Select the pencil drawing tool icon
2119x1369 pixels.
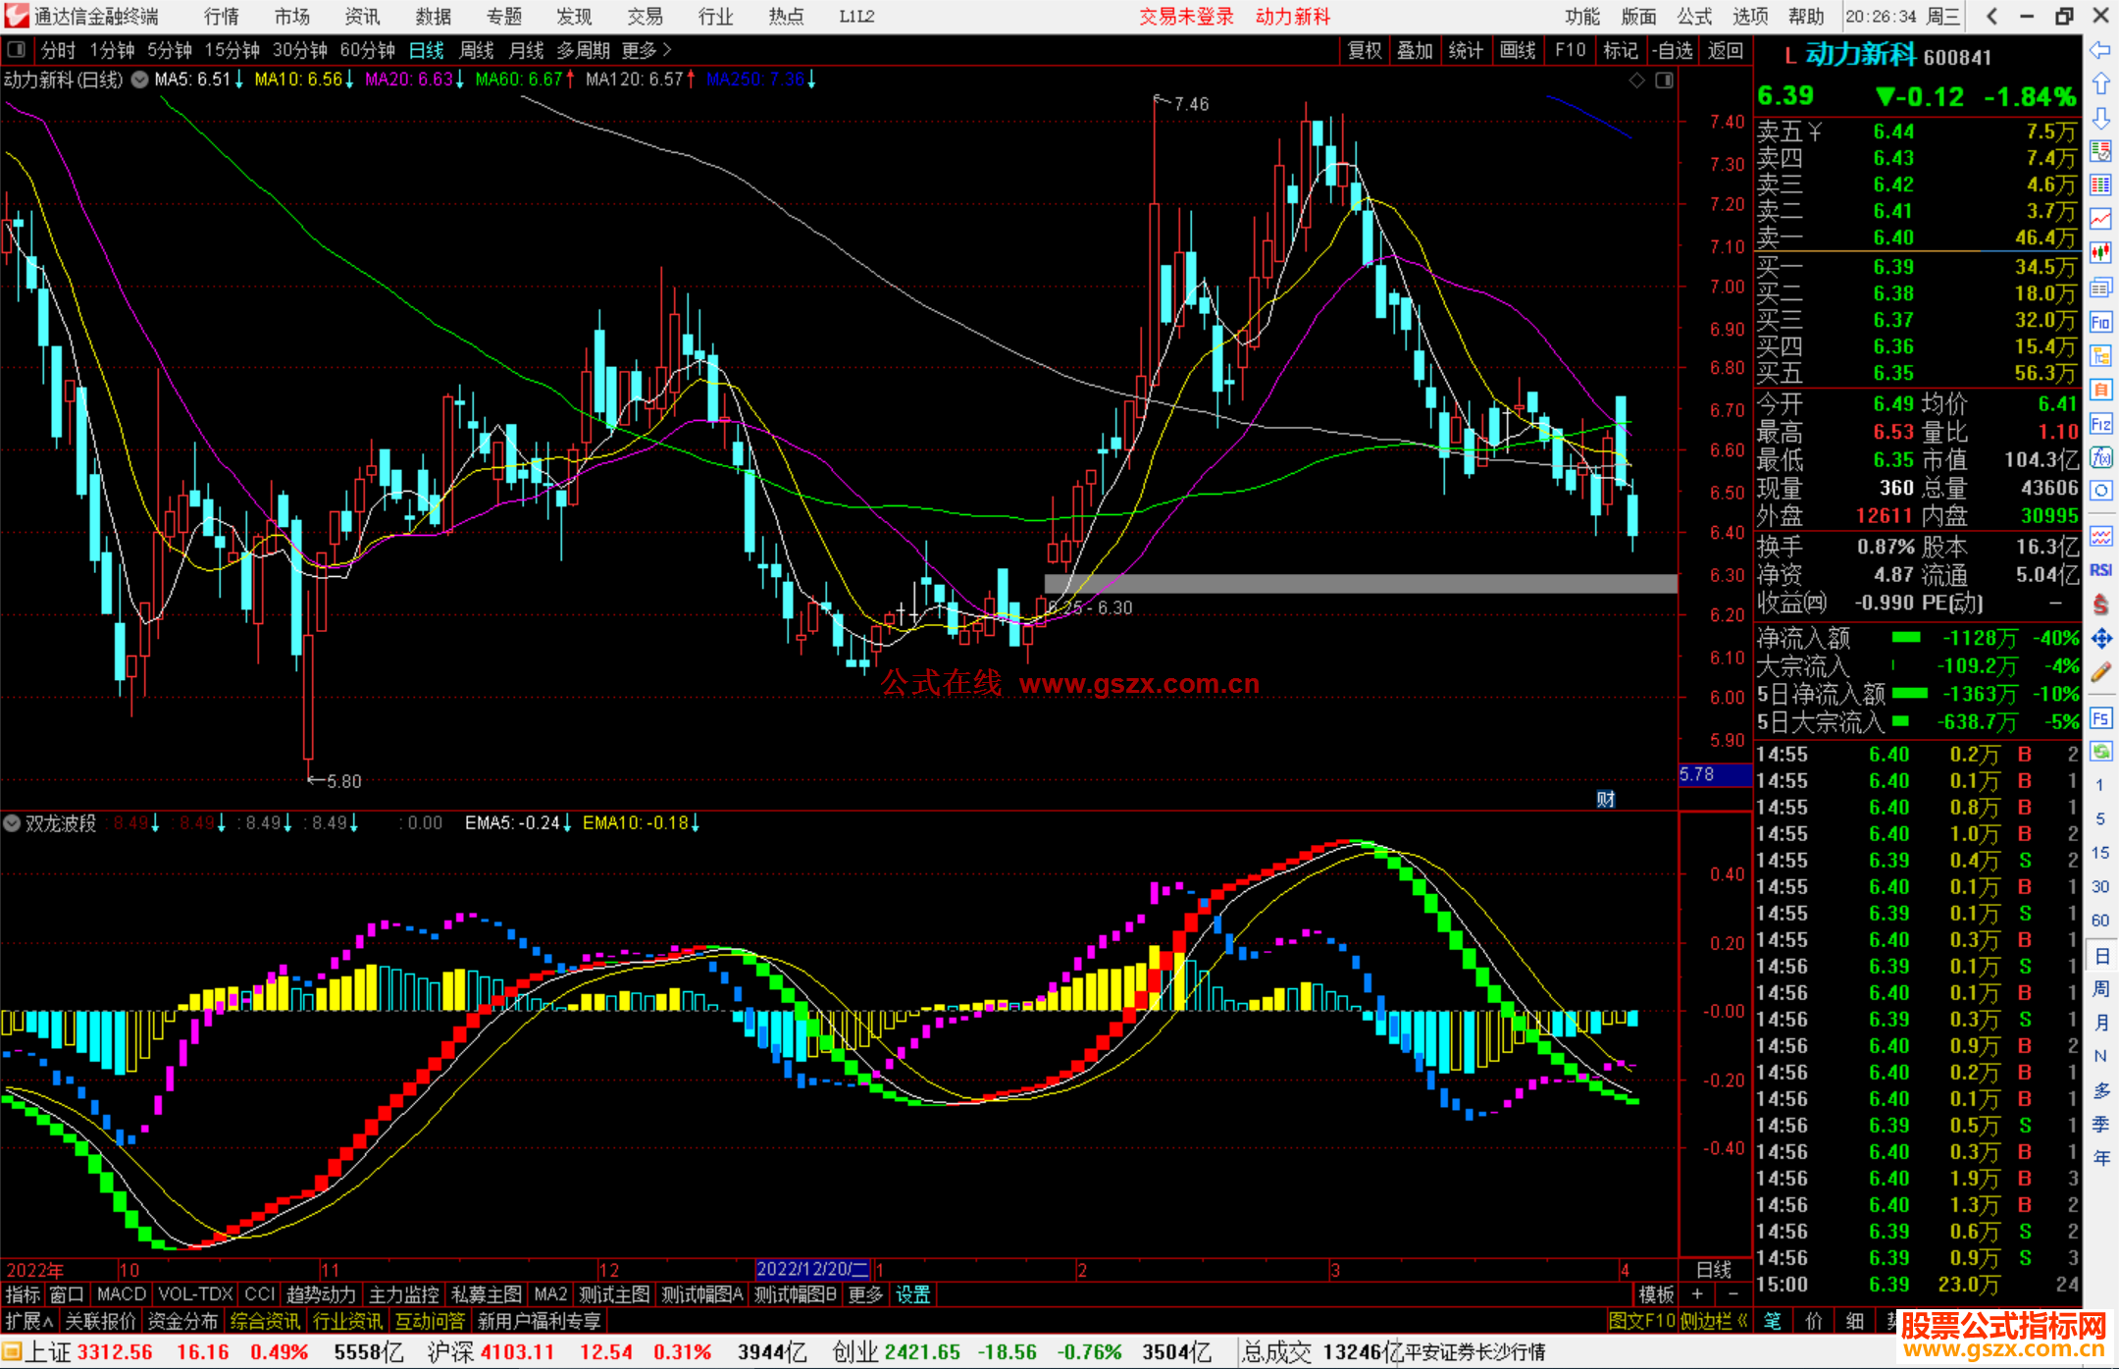[2100, 673]
